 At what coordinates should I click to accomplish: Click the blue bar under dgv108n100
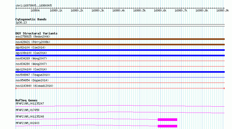pos(120,56)
